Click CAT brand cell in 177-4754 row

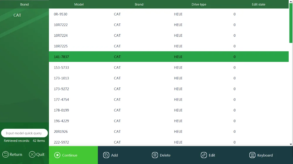pos(117,100)
